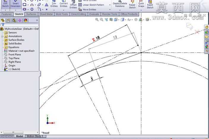Confirm sketch via corner exit icon
The width and height of the screenshot is (209, 139).
[190, 26]
